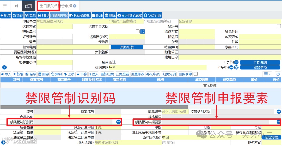This screenshot has height=146, width=282.
Task: Click the 10位检验检疫编码 field
Action: pyautogui.click(x=161, y=21)
